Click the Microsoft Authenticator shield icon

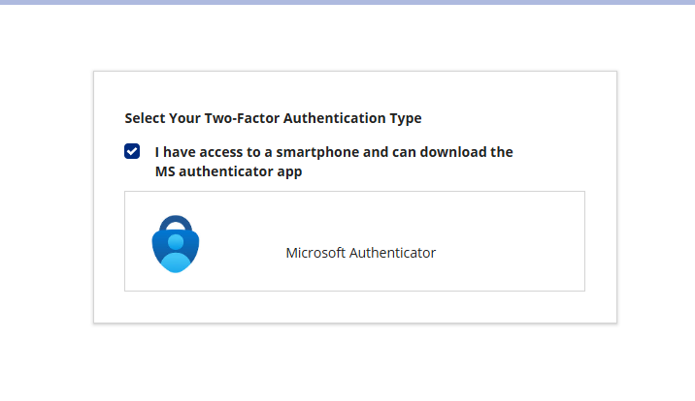tap(175, 242)
